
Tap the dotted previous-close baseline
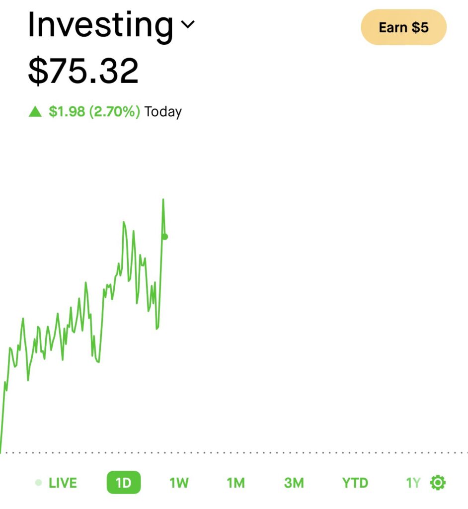pos(298,453)
